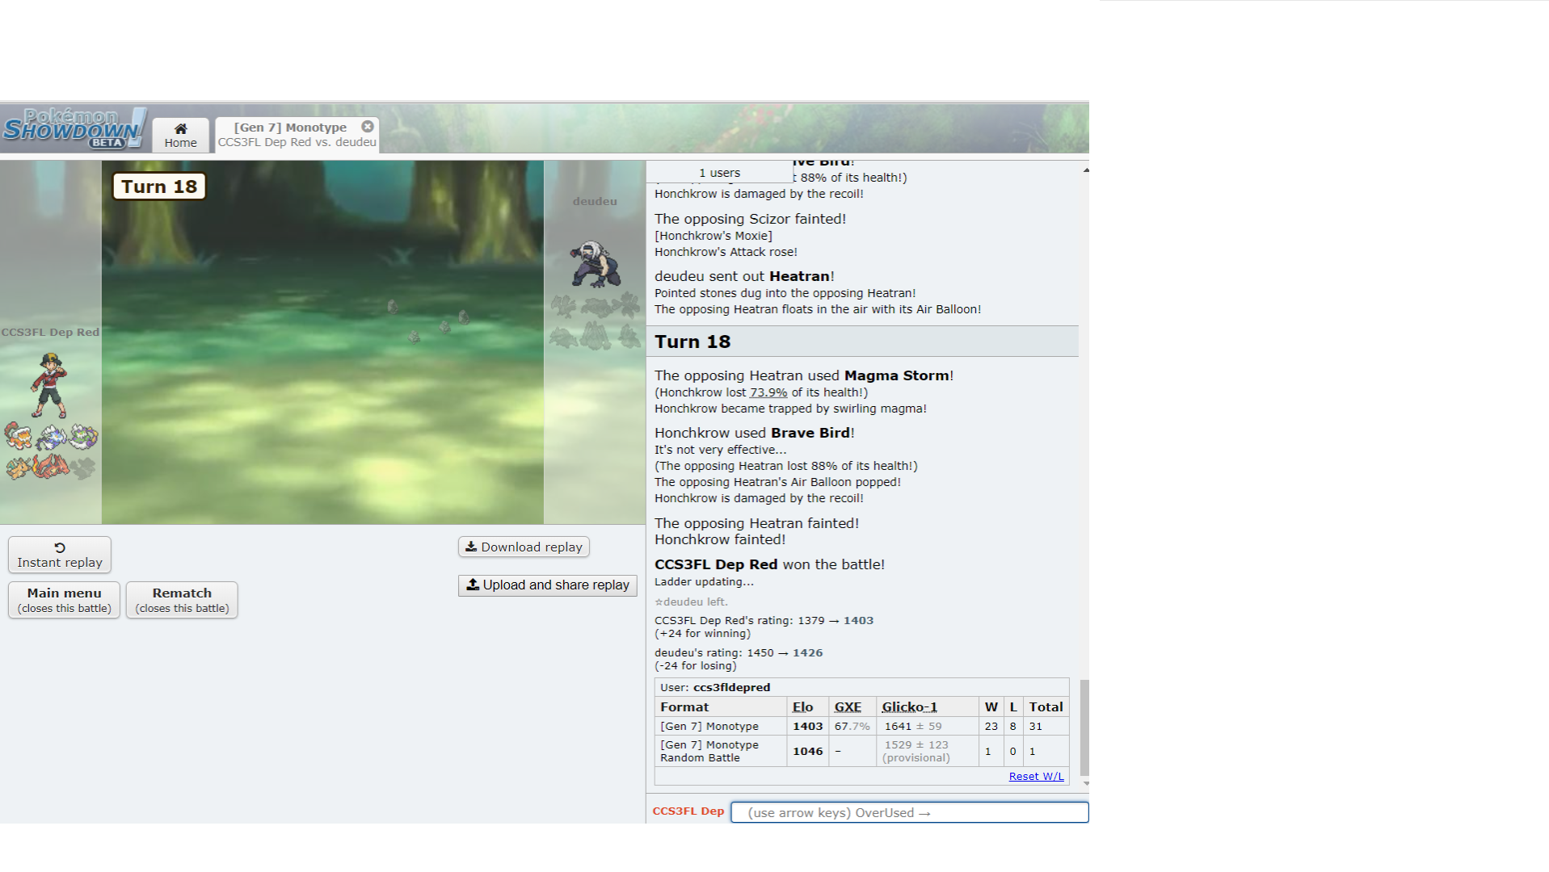
Task: Click the Dragonite team icon
Action: [x=19, y=467]
